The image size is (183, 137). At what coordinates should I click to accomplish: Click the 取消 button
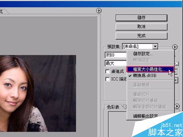click(x=141, y=27)
